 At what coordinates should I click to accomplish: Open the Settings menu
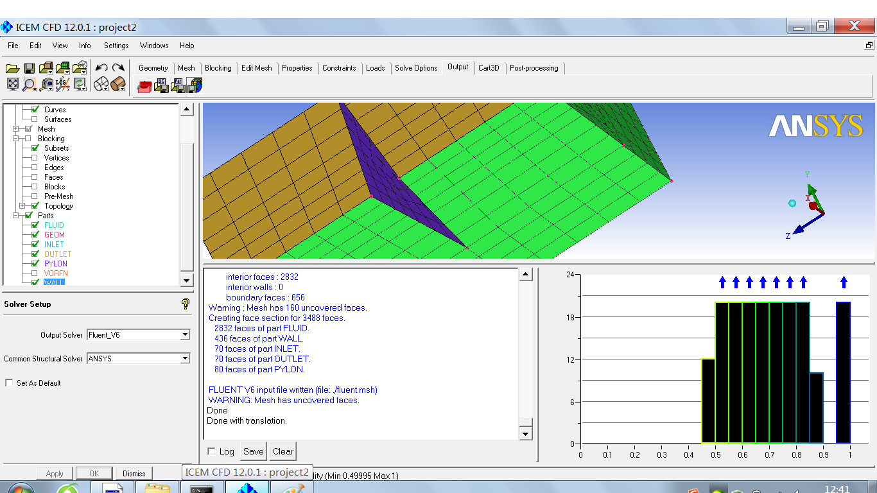(116, 46)
